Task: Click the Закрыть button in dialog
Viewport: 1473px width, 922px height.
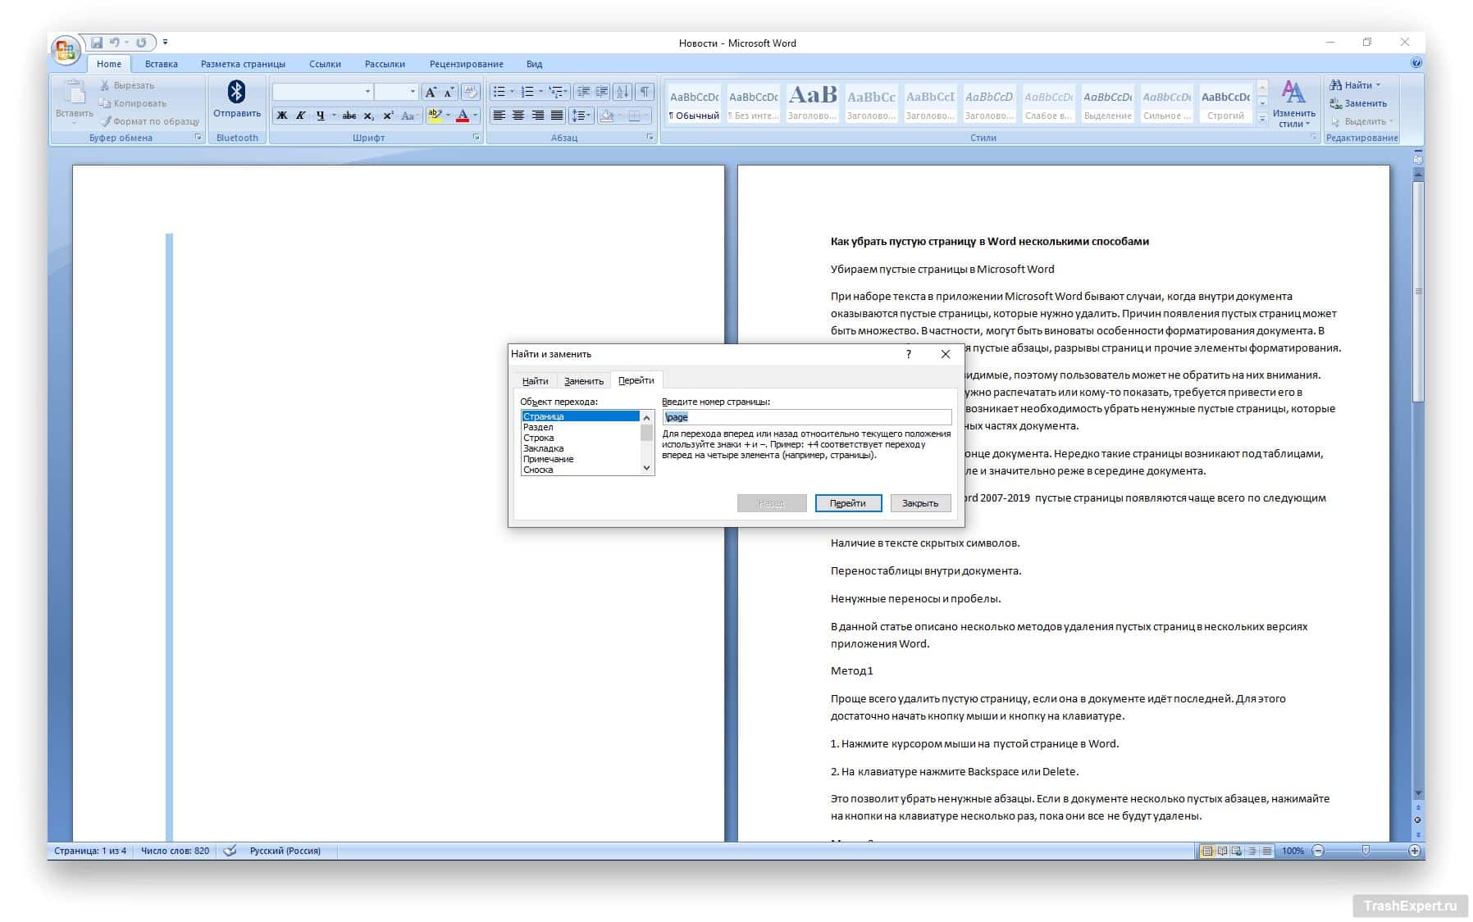Action: [920, 503]
